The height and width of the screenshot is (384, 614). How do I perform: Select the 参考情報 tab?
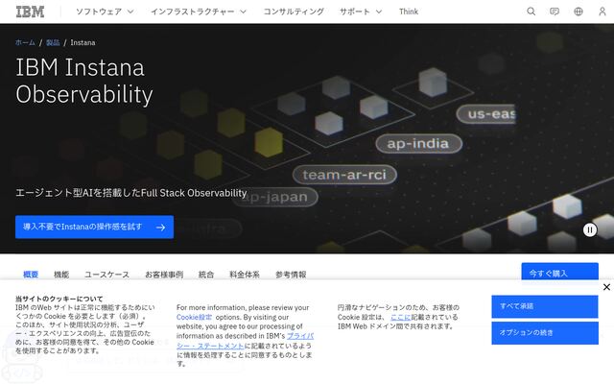(291, 275)
